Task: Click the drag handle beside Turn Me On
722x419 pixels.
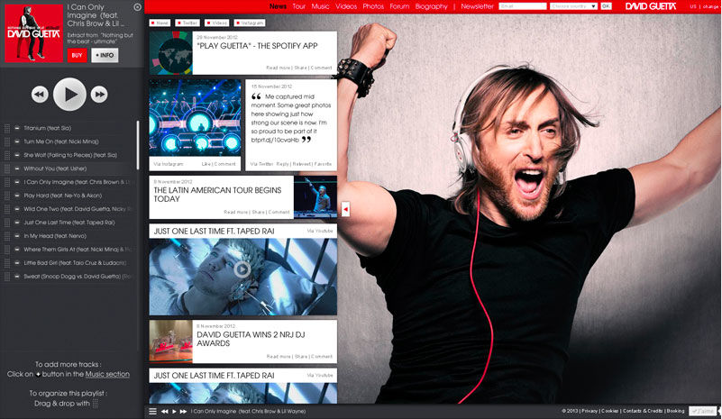Action: point(7,141)
